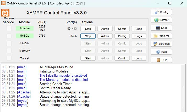Viewport: 187px width, 112px height.
Task: Click 'The Mercury module is disabled' log
Action: [x=64, y=80]
